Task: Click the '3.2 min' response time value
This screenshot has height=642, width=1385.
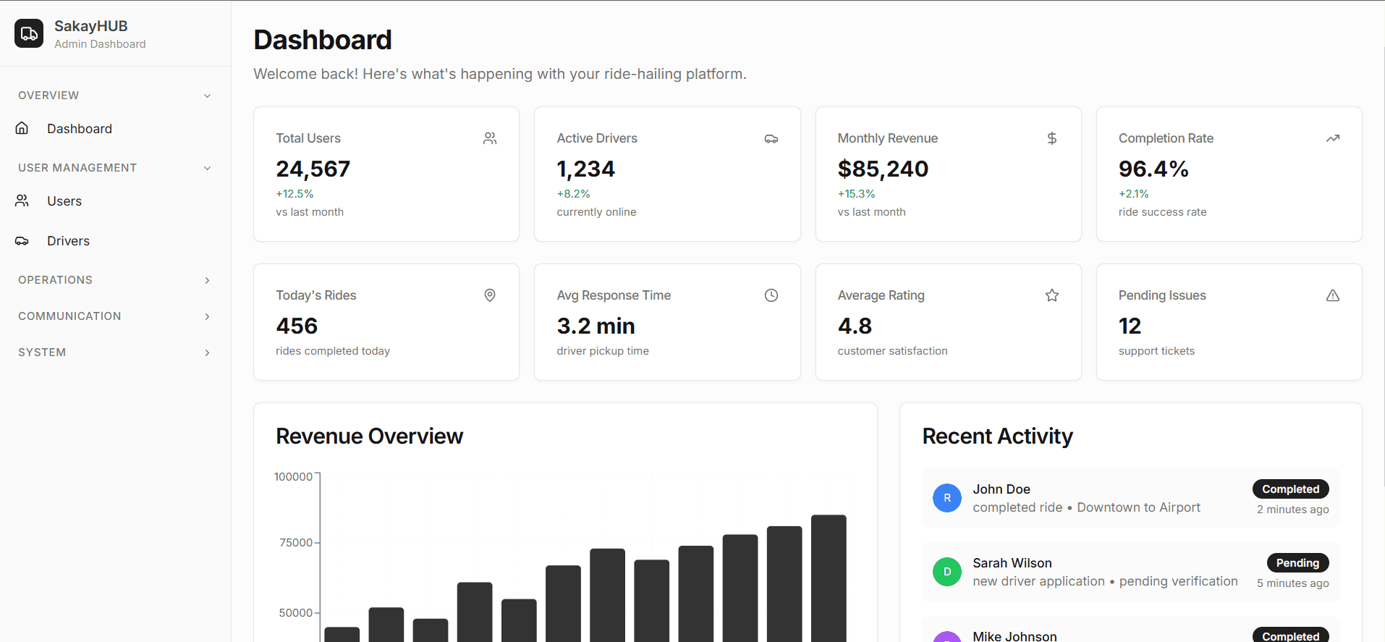Action: (596, 326)
